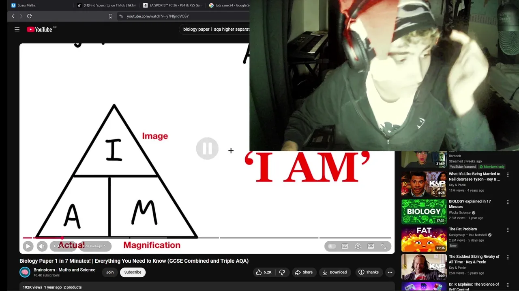Switch to the 'tots sane 24' Google tab
519x291 pixels.
click(228, 5)
